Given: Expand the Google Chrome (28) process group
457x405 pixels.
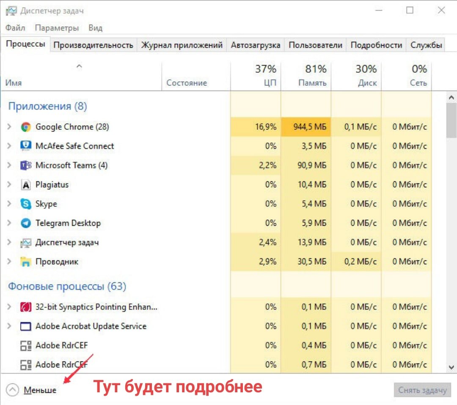Looking at the screenshot, I should point(9,127).
